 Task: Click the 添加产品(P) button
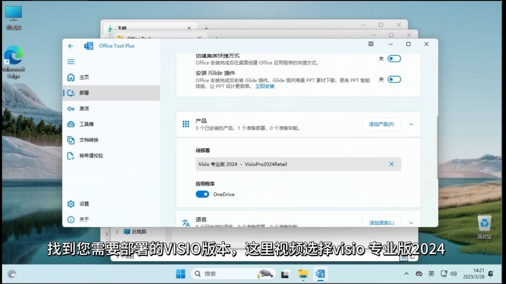381,124
